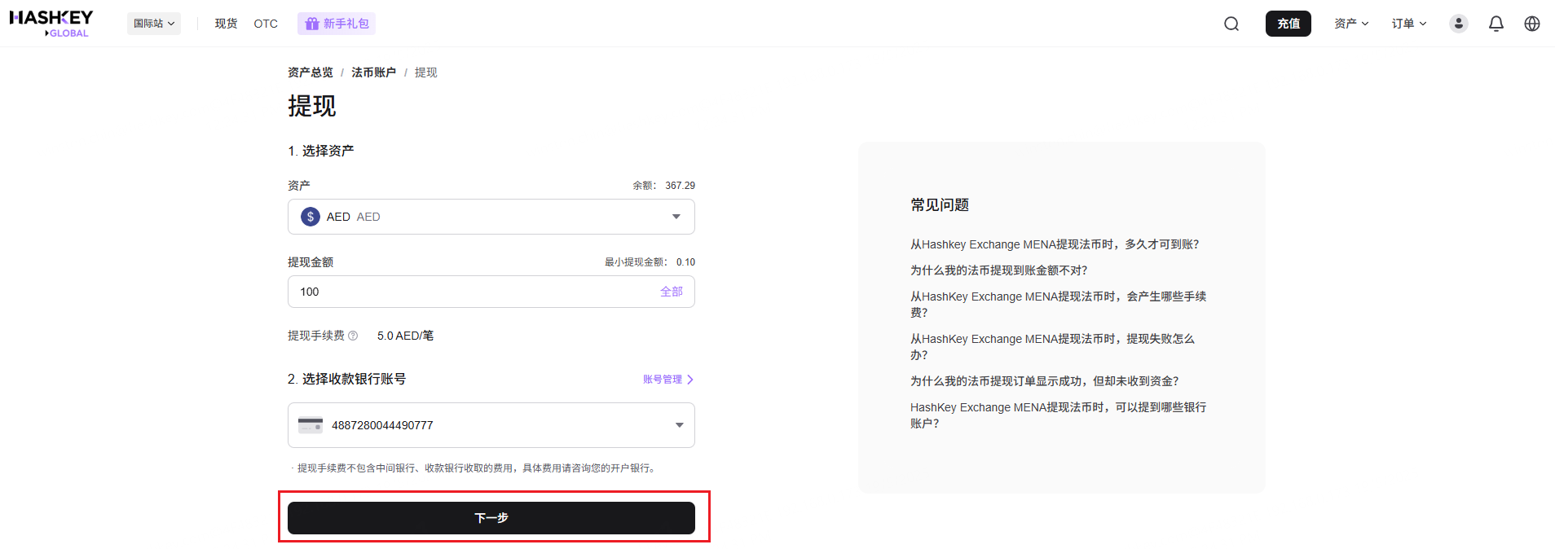The width and height of the screenshot is (1555, 549).
Task: Open the OTC tab
Action: [266, 24]
